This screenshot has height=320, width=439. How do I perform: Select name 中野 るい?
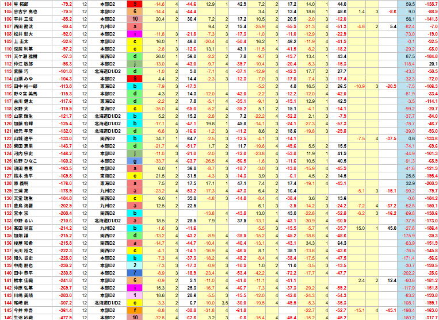pyautogui.click(x=23, y=221)
